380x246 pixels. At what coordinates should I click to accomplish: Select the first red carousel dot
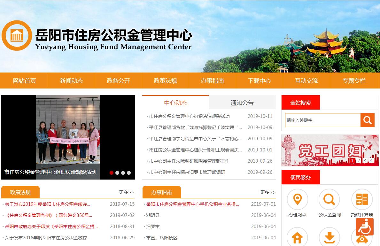pyautogui.click(x=112, y=173)
